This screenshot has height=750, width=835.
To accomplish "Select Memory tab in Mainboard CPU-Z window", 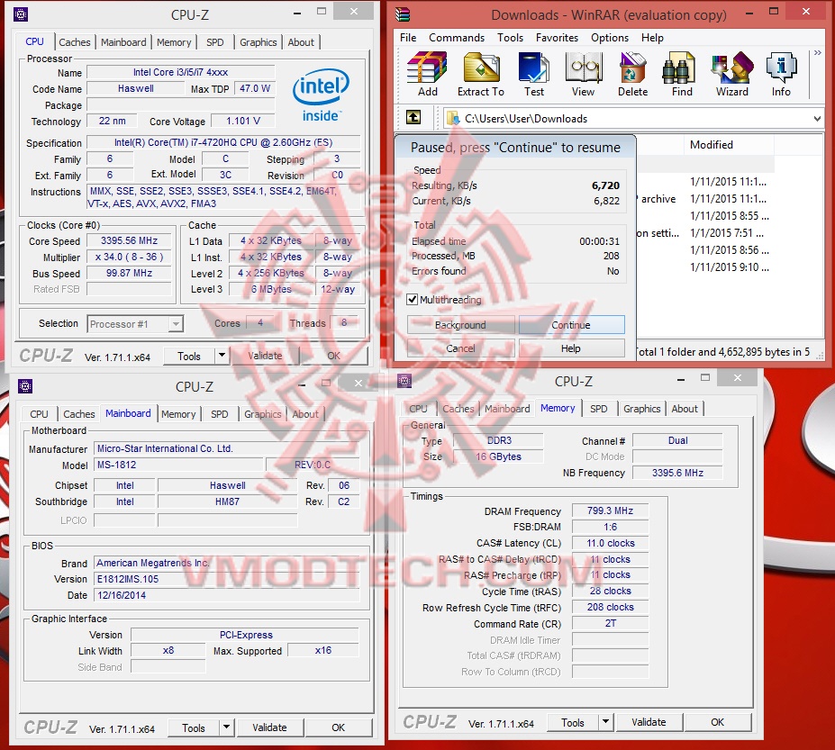I will coord(178,414).
